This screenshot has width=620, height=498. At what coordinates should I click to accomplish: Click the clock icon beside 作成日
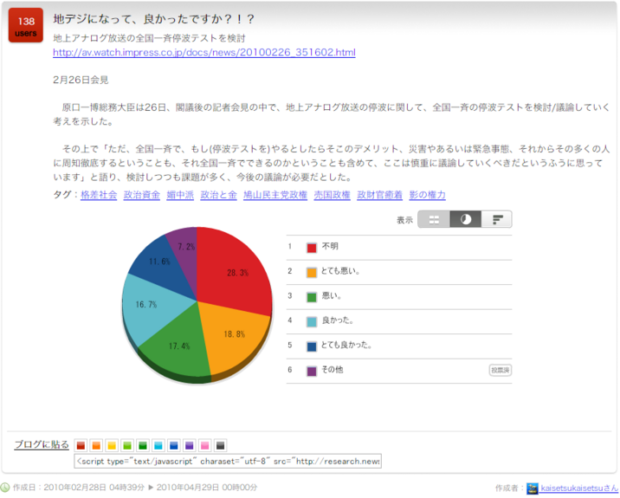click(5, 488)
